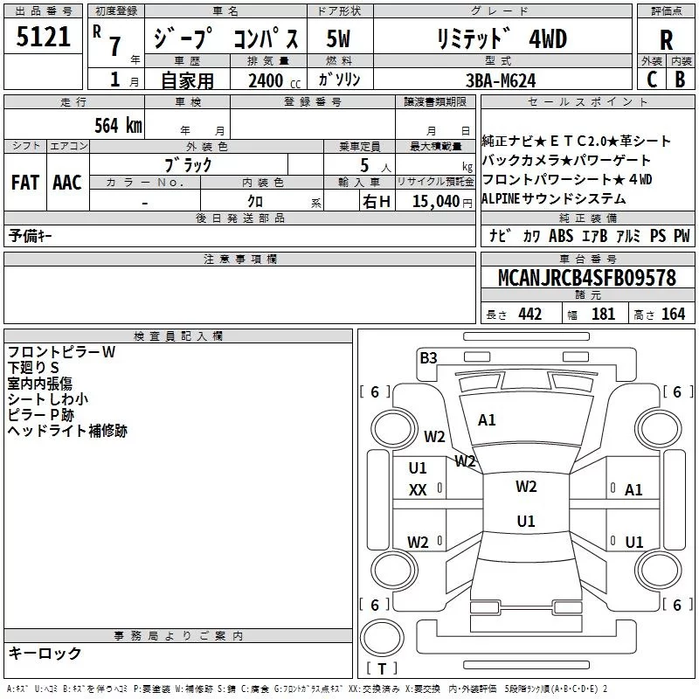Click height value 164

pos(673,315)
